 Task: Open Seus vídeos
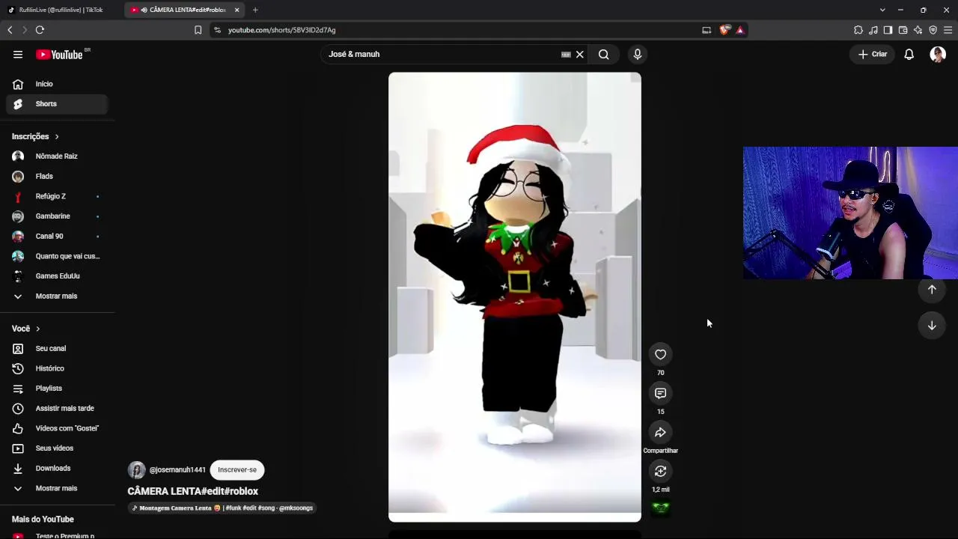[57, 448]
